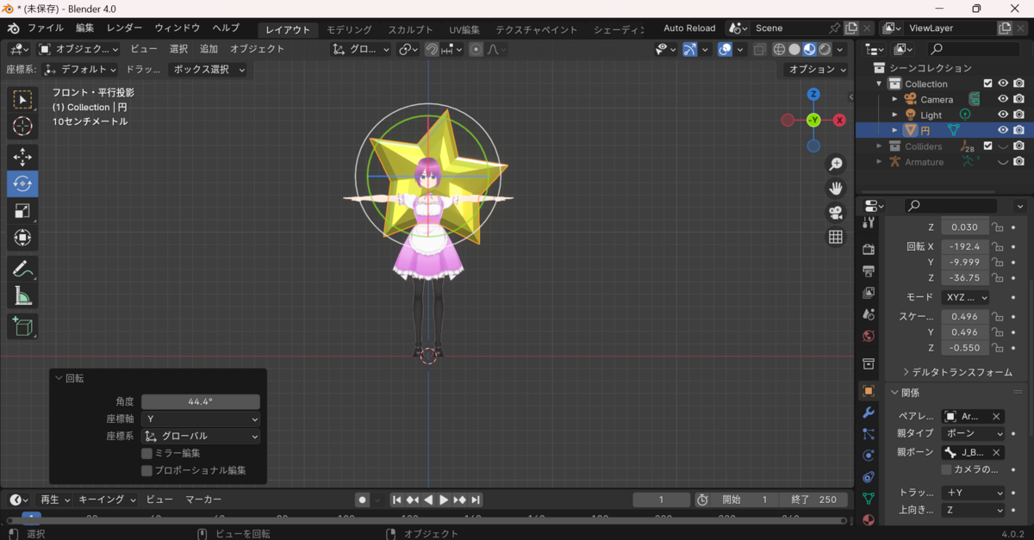1034x540 pixels.
Task: Click the hand pan-view gizmo
Action: pyautogui.click(x=835, y=188)
